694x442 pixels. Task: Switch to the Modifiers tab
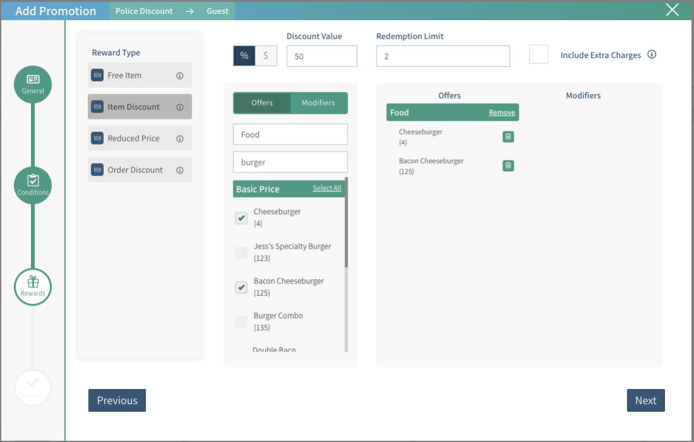(x=318, y=103)
